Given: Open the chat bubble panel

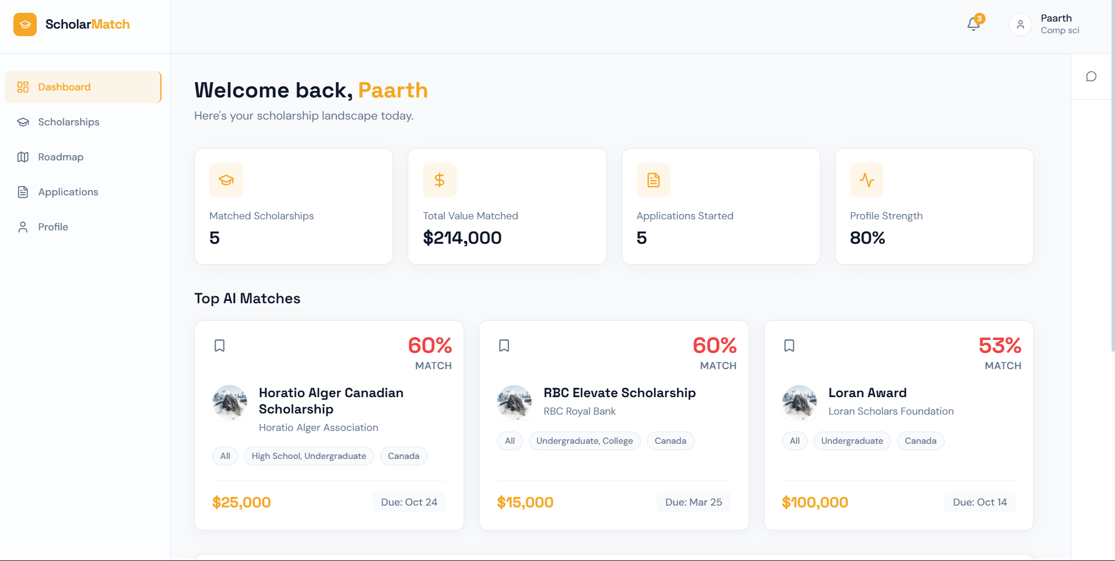Looking at the screenshot, I should [1091, 76].
